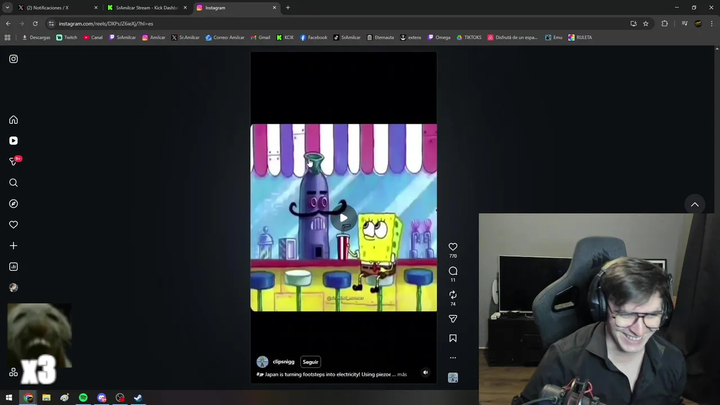Go to the Home feed icon in sidebar
The image size is (720, 405).
coord(13,120)
